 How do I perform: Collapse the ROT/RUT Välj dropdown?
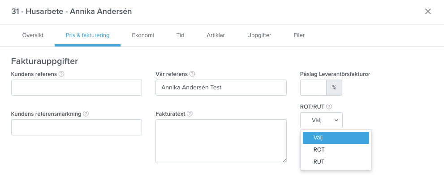[x=321, y=120]
